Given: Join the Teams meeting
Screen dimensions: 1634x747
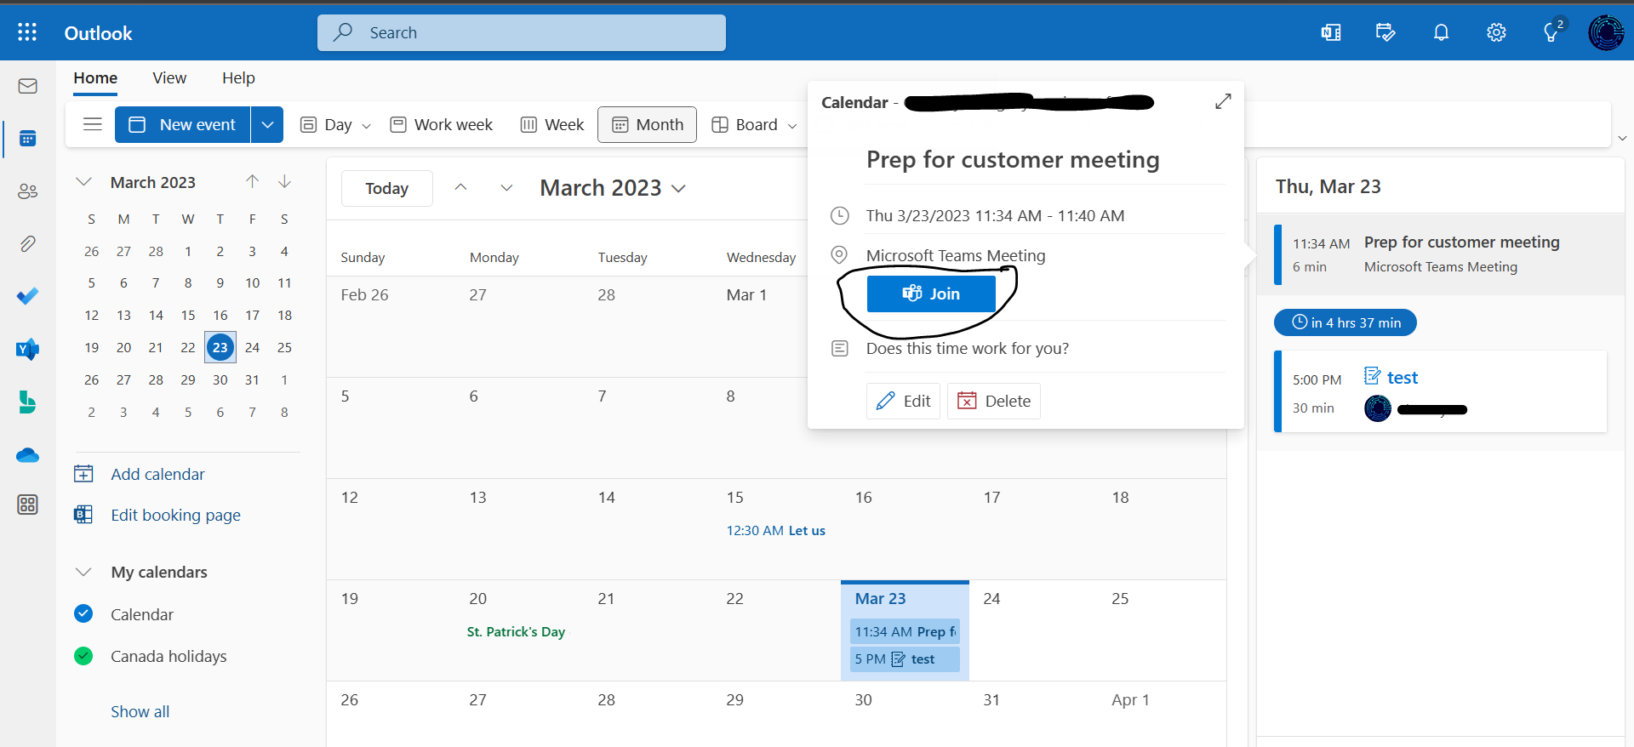Looking at the screenshot, I should tap(931, 294).
